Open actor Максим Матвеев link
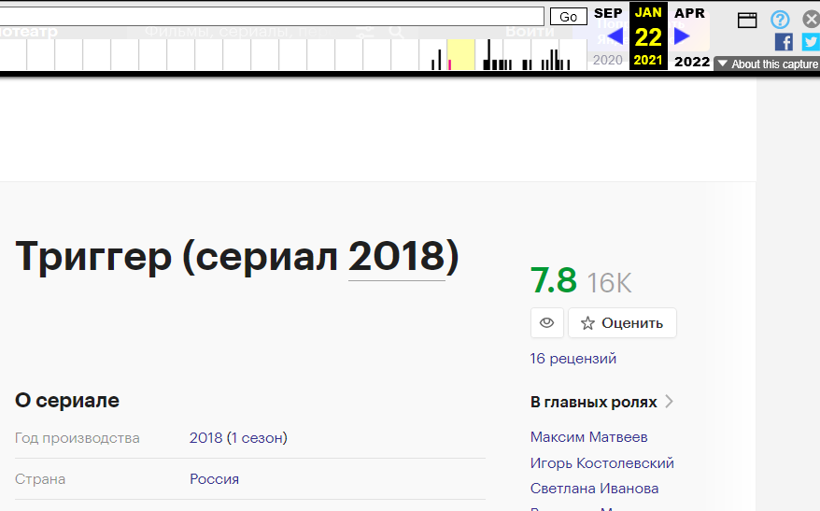Screen dimensions: 820x511 (x=589, y=436)
